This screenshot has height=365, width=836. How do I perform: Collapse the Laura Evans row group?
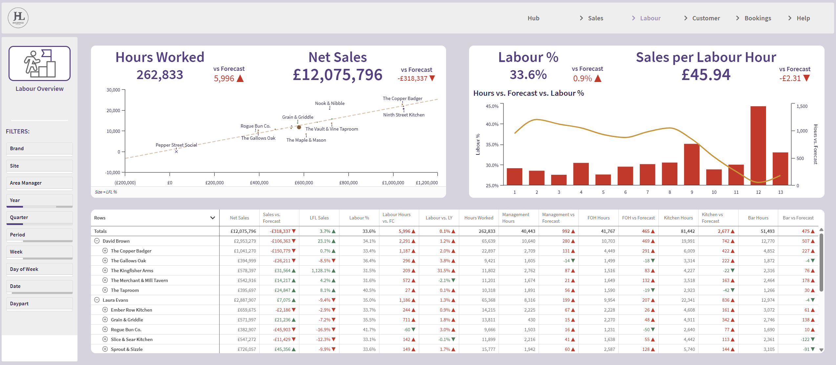click(x=97, y=300)
